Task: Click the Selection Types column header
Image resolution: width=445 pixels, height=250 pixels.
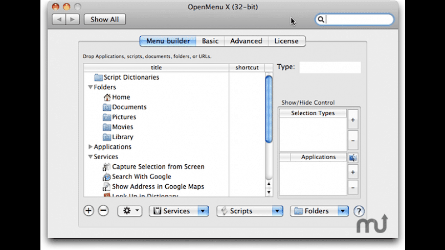Action: (313, 113)
